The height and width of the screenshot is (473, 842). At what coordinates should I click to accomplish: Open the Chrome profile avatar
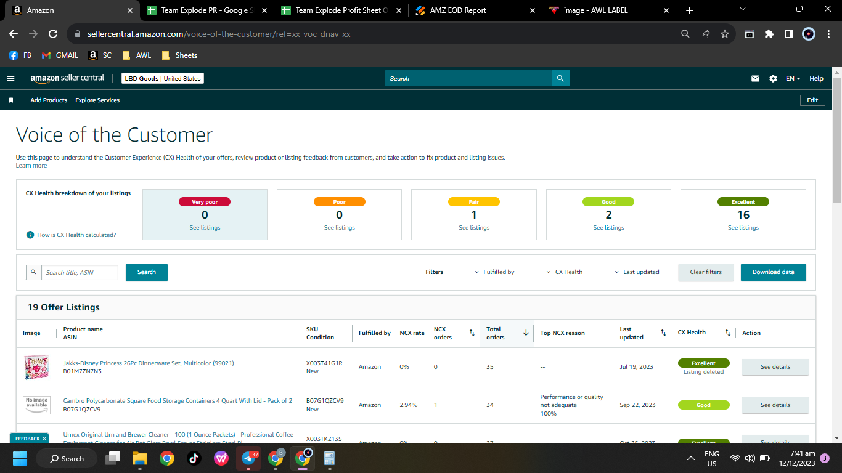tap(809, 34)
